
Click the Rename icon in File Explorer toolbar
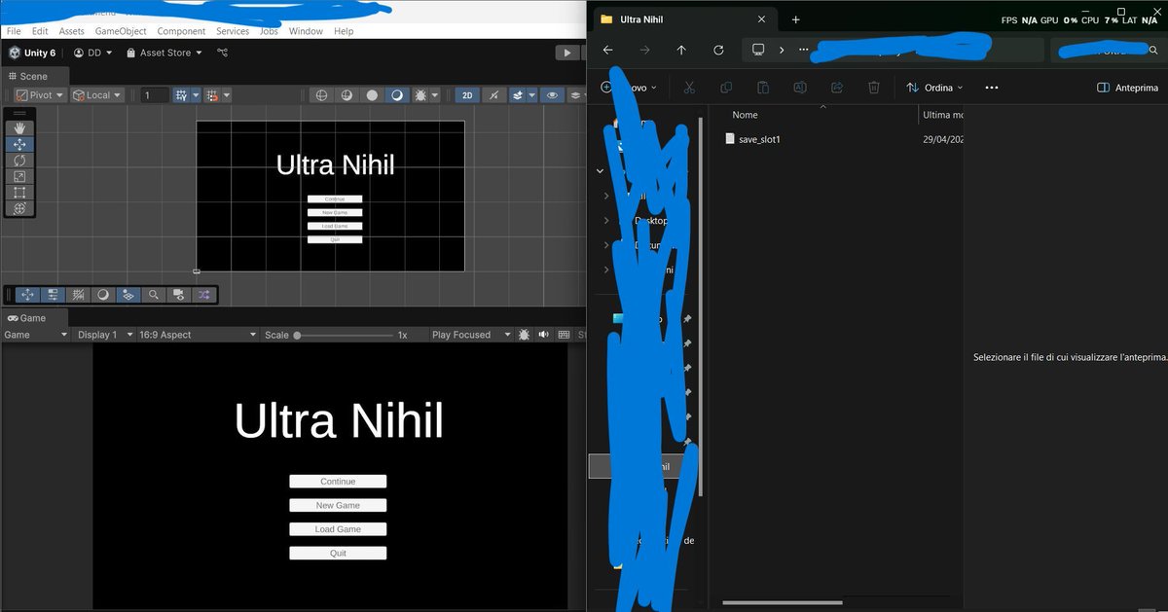pos(800,88)
